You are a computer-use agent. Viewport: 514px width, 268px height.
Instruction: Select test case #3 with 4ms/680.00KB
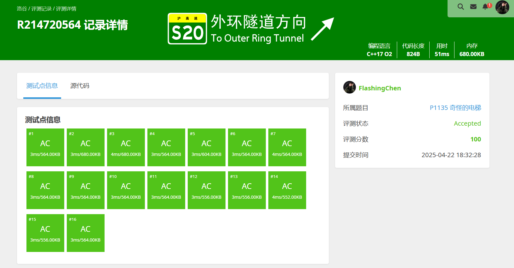pyautogui.click(x=126, y=147)
